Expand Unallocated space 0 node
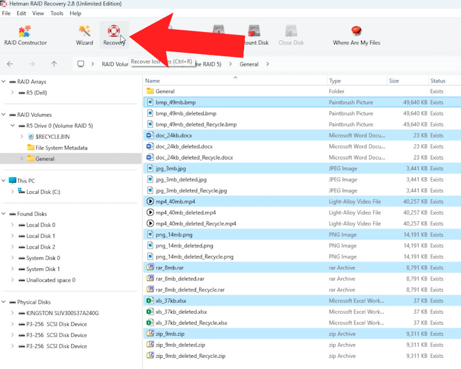 pyautogui.click(x=12, y=280)
